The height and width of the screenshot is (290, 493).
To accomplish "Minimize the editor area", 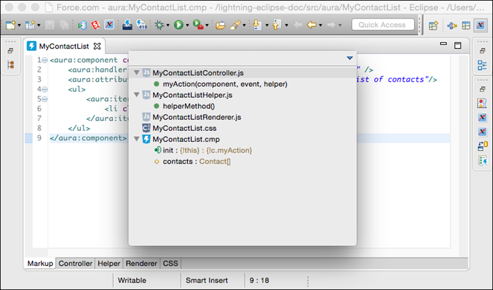I will point(443,44).
